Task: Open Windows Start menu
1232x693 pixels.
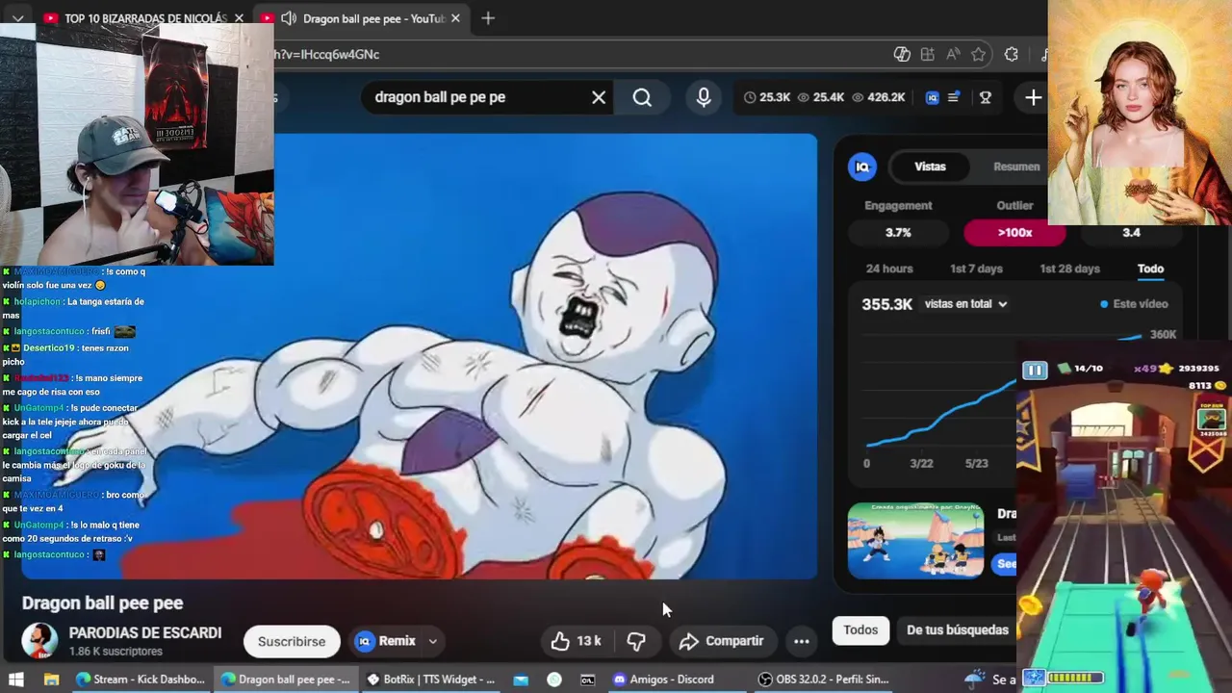Action: pyautogui.click(x=16, y=680)
